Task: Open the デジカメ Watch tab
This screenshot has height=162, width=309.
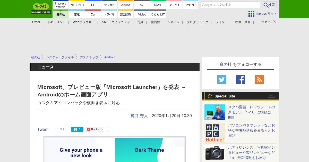Action: (109, 5)
